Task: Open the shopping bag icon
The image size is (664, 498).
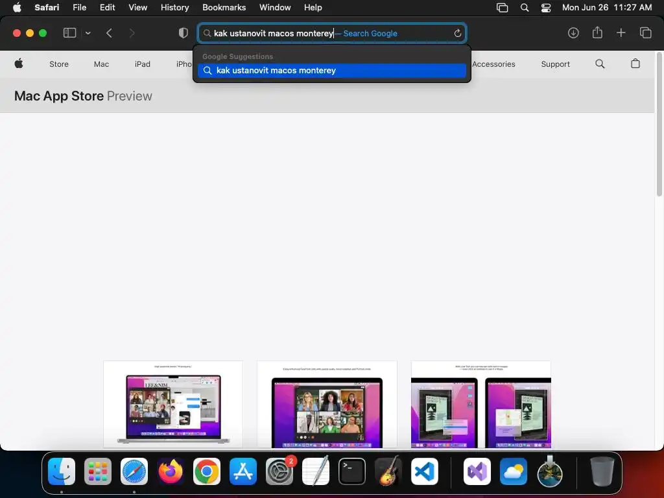Action: tap(635, 64)
